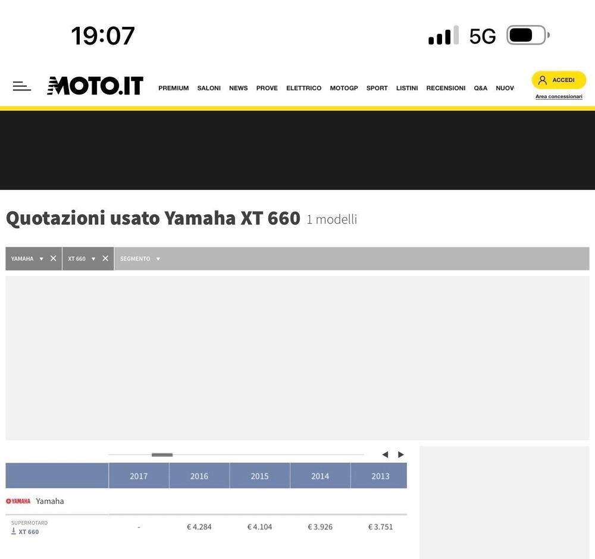Viewport: 595px width, 559px height.
Task: Click the MOTO.IT logo
Action: (x=95, y=85)
